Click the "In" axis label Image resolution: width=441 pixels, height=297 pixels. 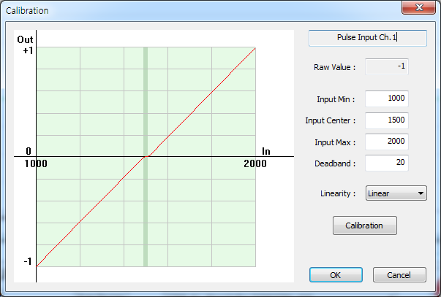tap(266, 152)
